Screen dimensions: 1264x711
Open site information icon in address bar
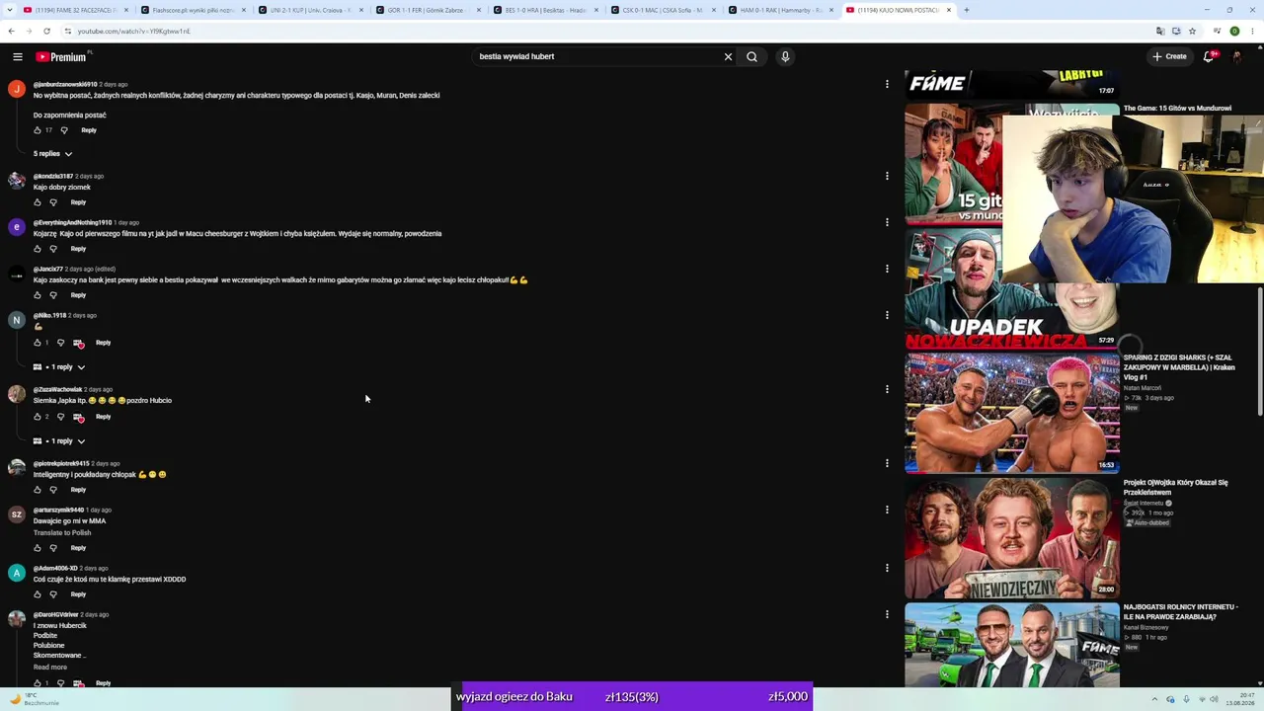click(x=66, y=31)
